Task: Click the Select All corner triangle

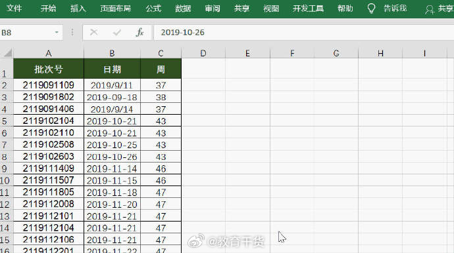Action: (7, 53)
